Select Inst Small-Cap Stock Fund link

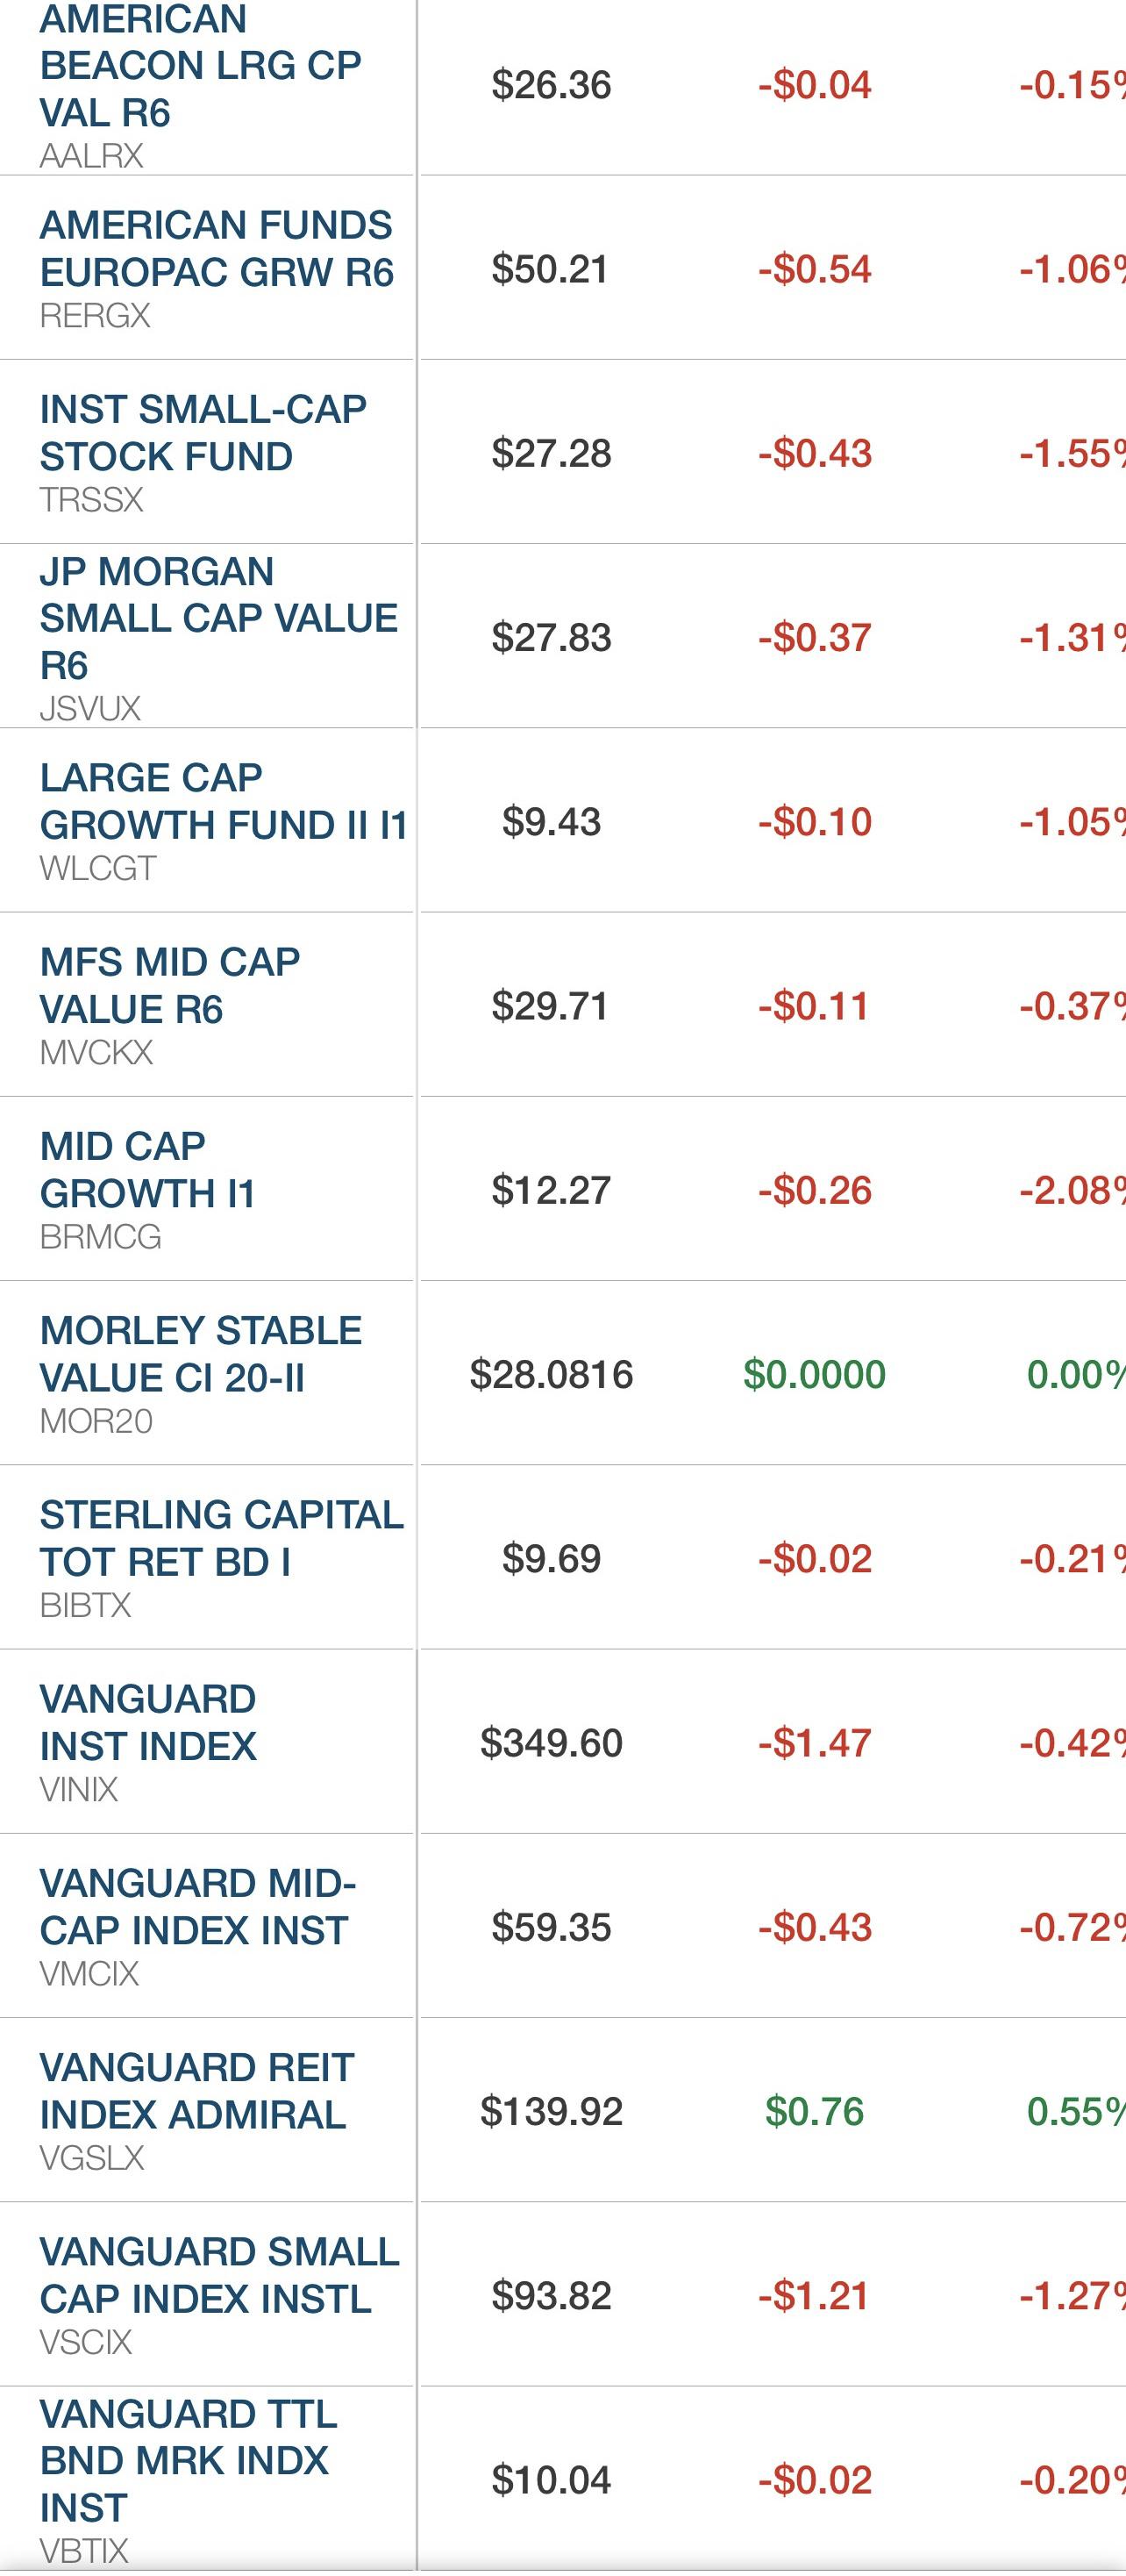click(x=203, y=433)
